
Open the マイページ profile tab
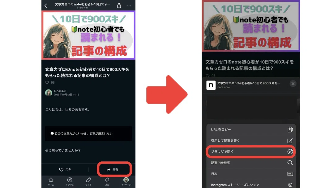(126, 182)
